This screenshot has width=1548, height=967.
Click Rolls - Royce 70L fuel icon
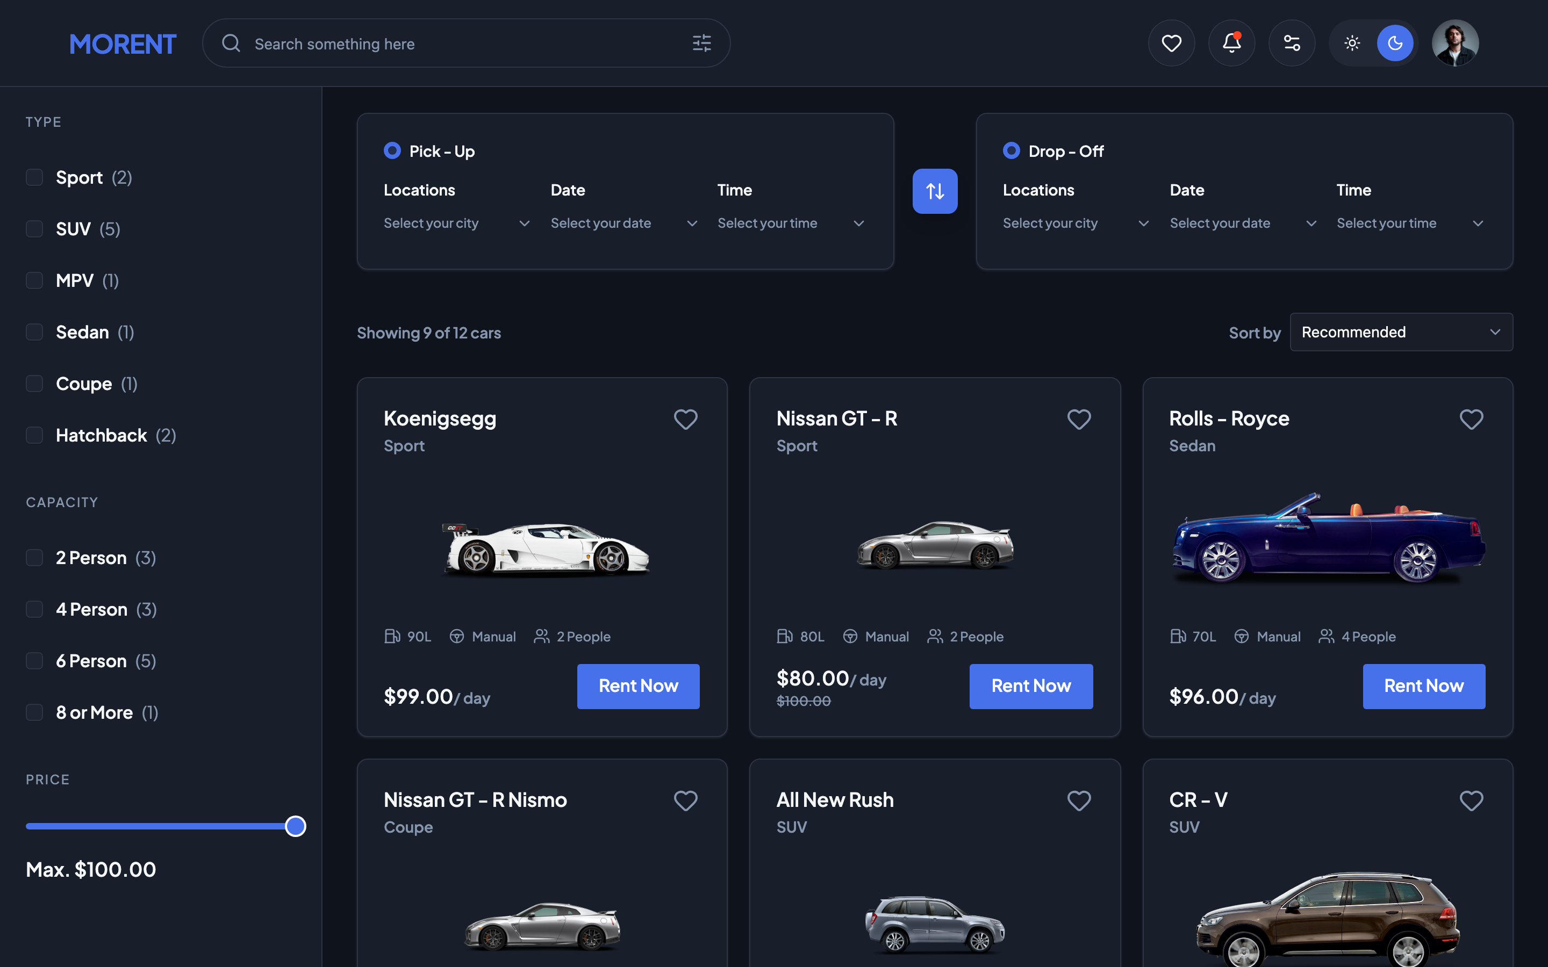[x=1178, y=636]
